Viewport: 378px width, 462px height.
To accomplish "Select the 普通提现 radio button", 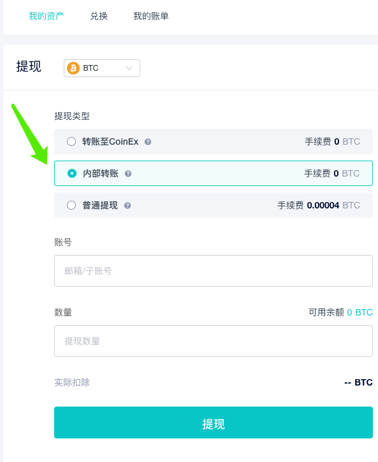I will [x=71, y=205].
